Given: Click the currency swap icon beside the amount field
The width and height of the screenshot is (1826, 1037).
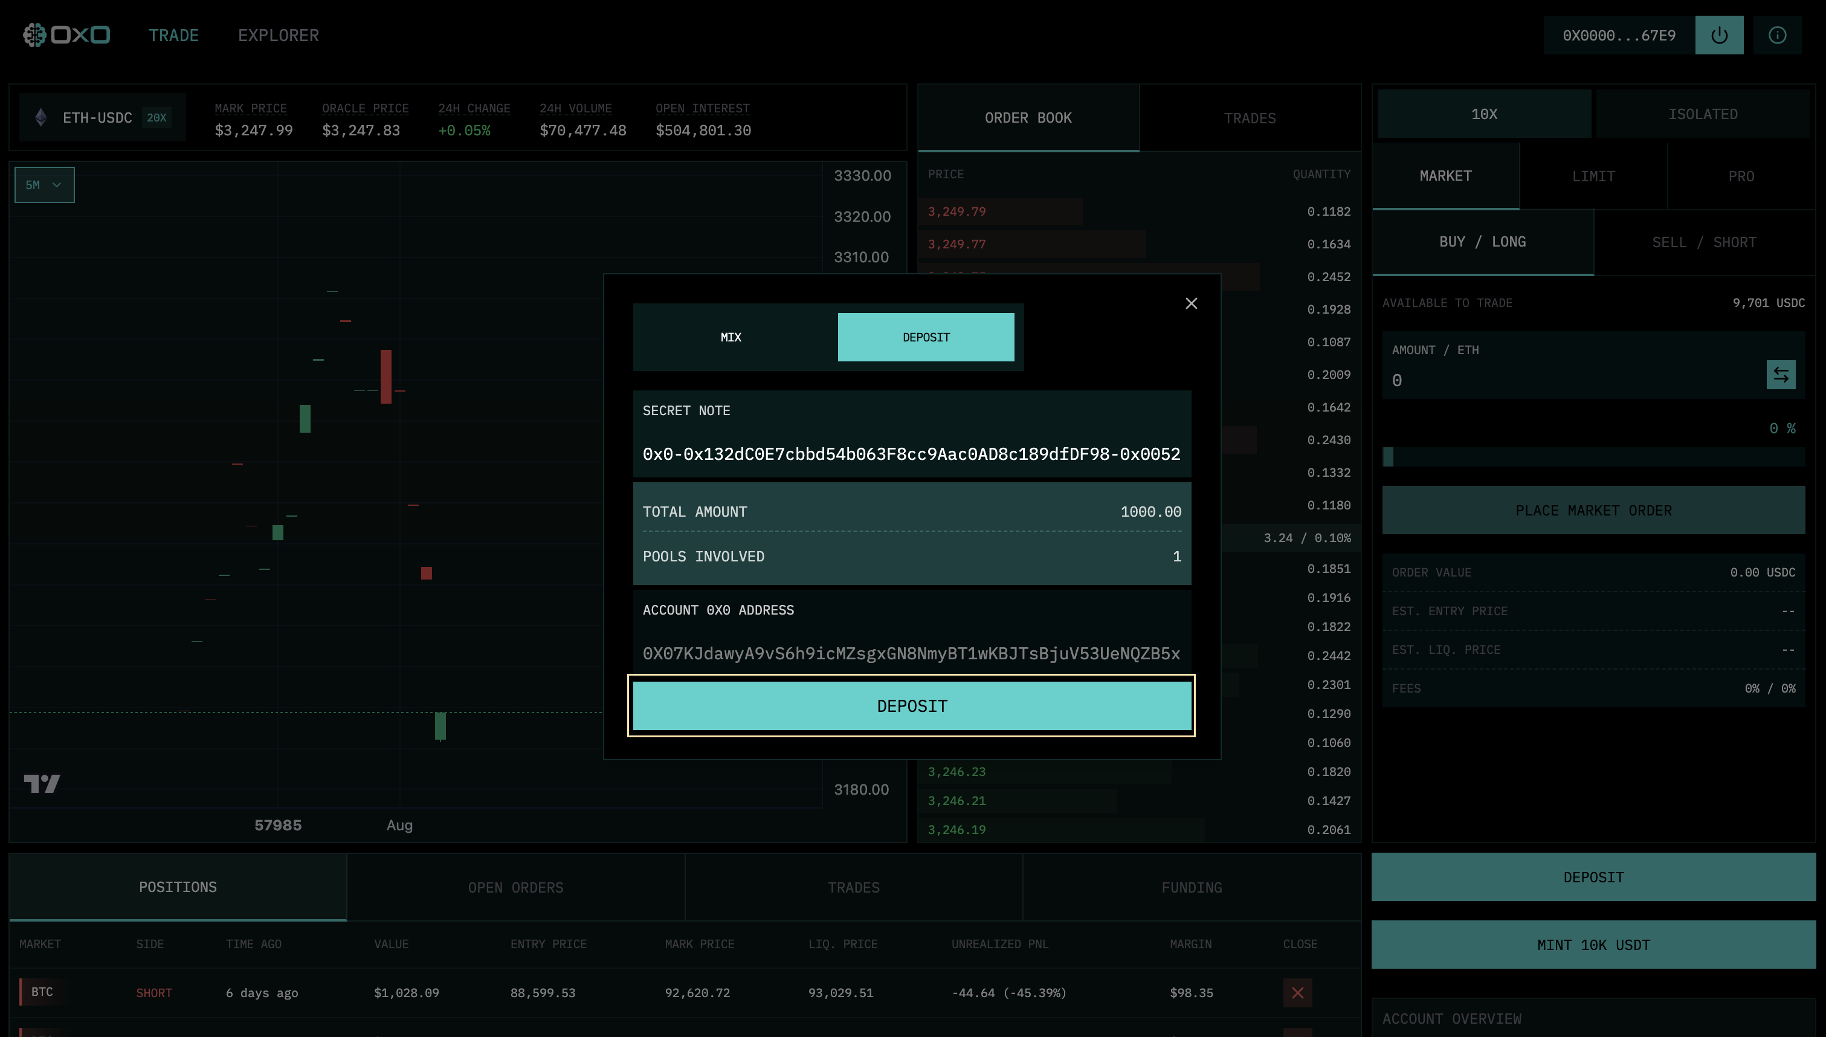Looking at the screenshot, I should 1781,374.
